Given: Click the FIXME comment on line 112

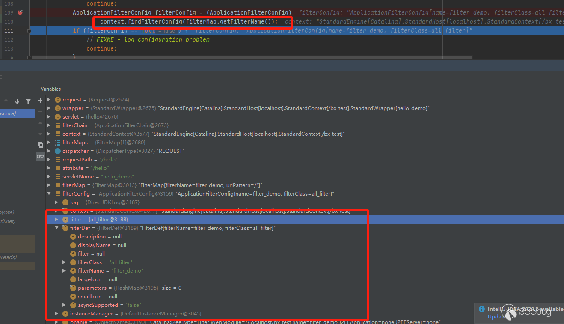Looking at the screenshot, I should pos(148,39).
